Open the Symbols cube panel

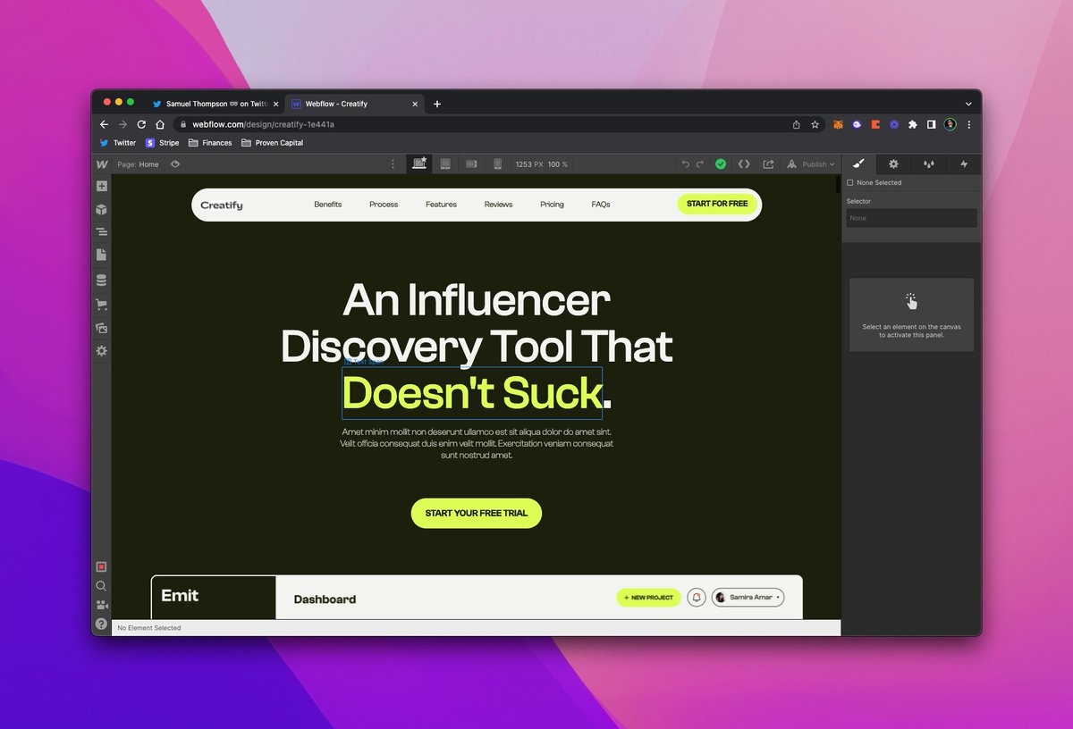[x=102, y=210]
